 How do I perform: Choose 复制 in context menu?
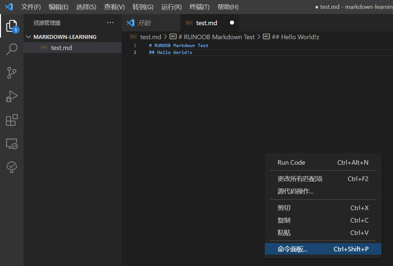[323, 220]
